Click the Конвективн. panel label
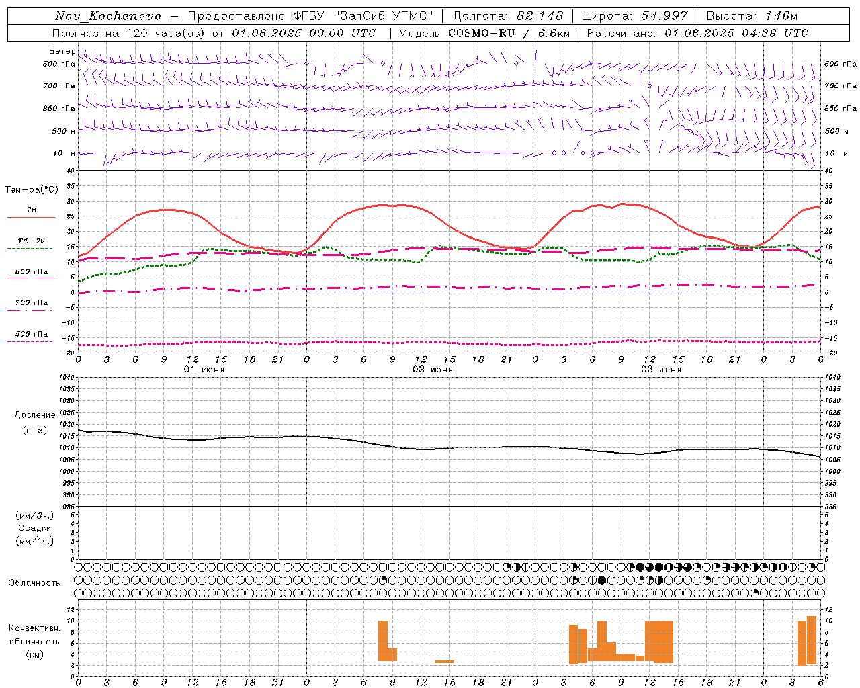The width and height of the screenshot is (860, 688). pyautogui.click(x=35, y=628)
